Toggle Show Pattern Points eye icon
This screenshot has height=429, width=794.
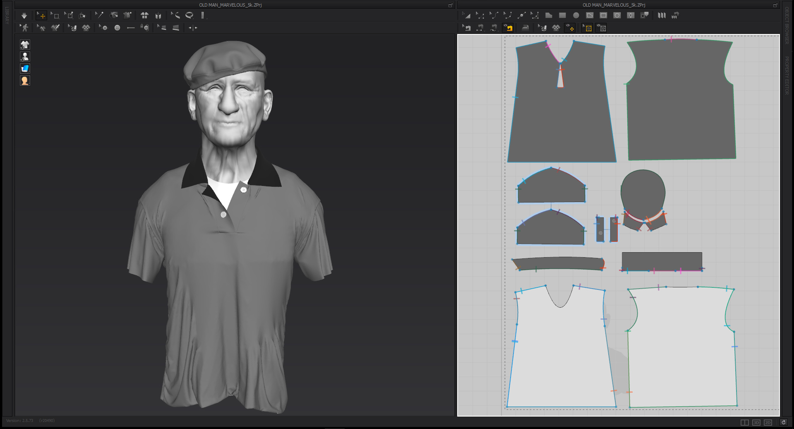570,28
